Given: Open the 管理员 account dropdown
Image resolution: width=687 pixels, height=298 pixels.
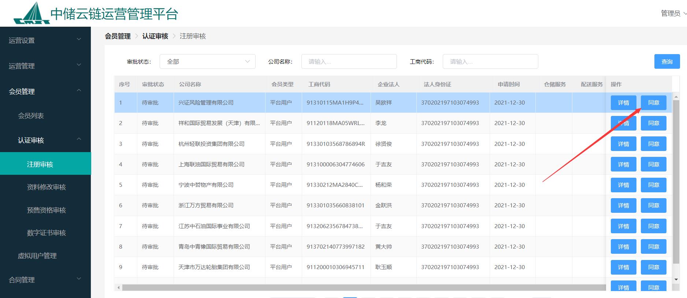Looking at the screenshot, I should pyautogui.click(x=673, y=14).
